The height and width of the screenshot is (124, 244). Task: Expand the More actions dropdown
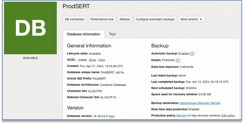point(191,19)
